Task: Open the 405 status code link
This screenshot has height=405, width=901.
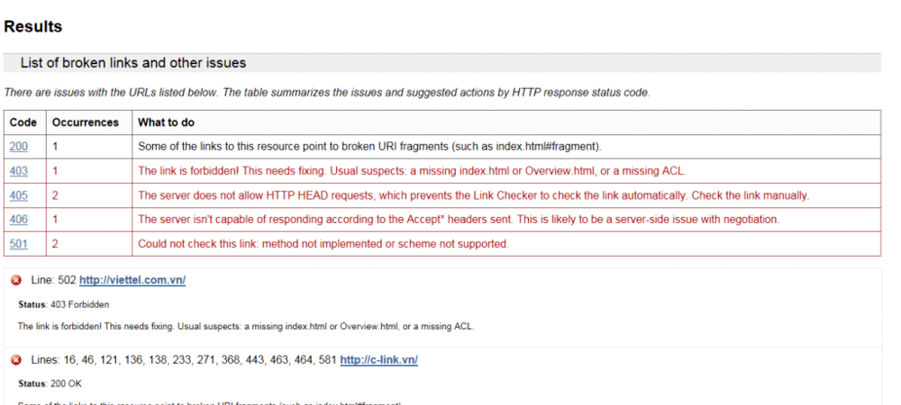Action: click(x=18, y=195)
